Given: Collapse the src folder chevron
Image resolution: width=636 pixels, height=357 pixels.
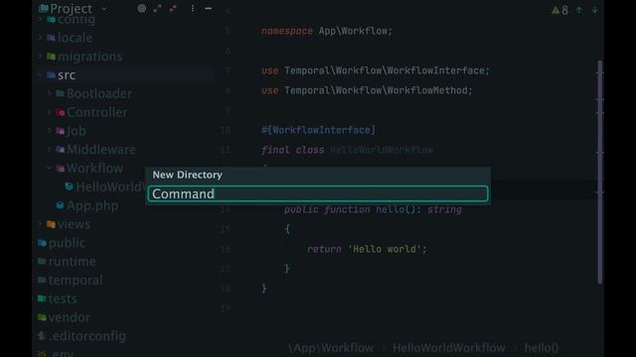Looking at the screenshot, I should tap(40, 75).
